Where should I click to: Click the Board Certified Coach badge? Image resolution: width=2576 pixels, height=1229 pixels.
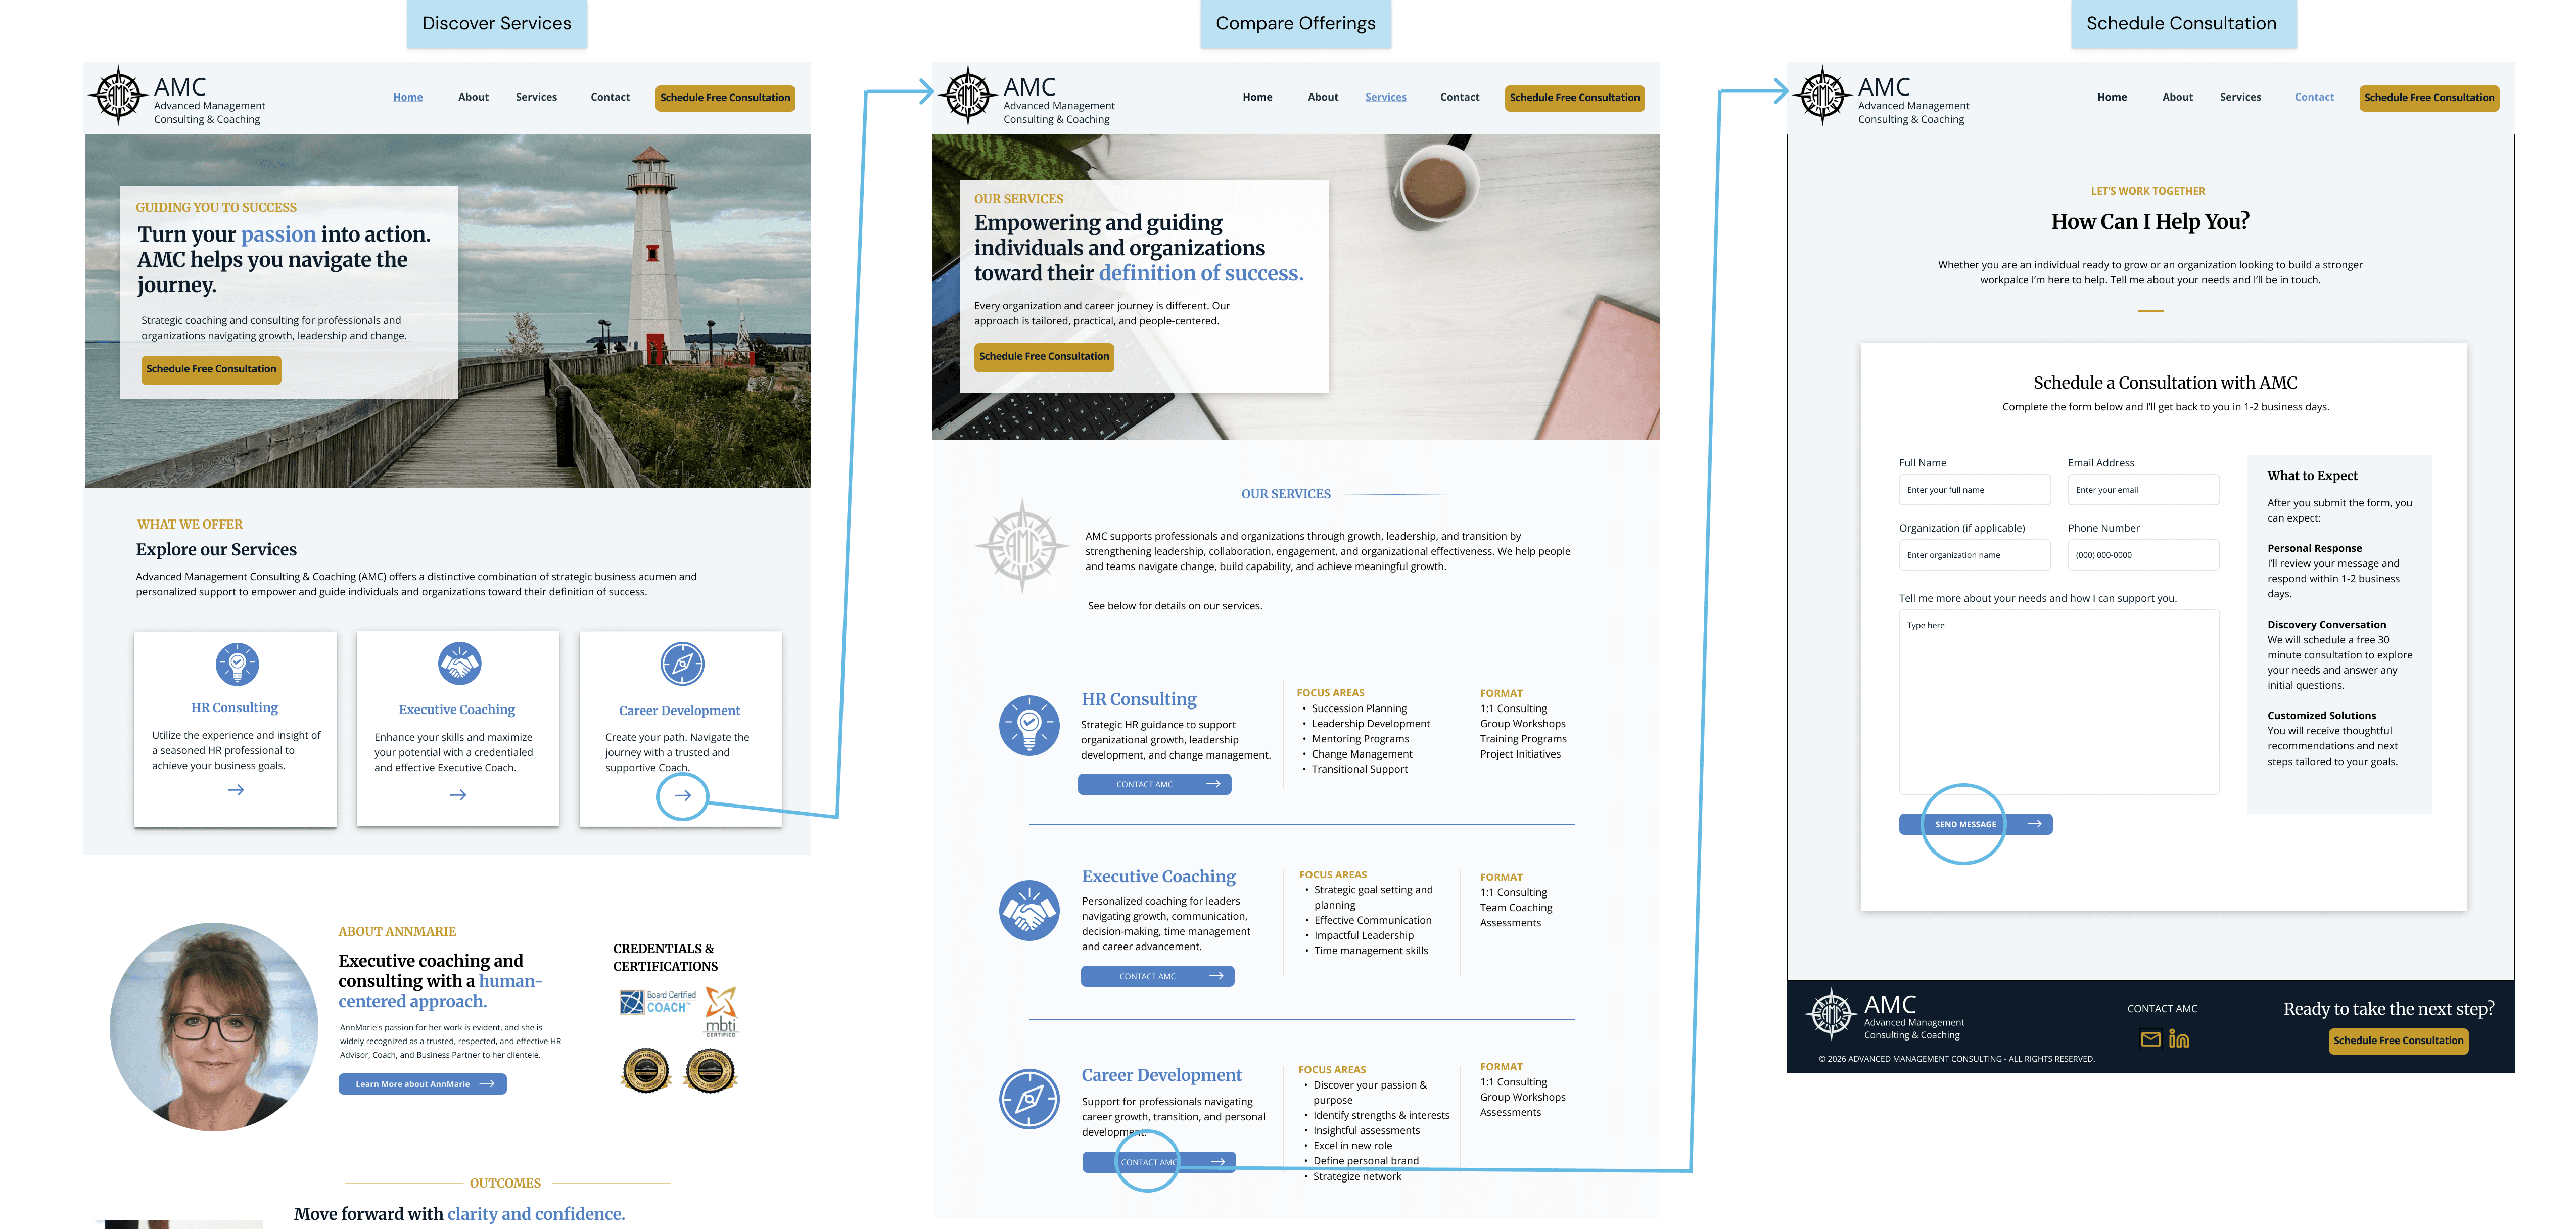click(x=658, y=1001)
